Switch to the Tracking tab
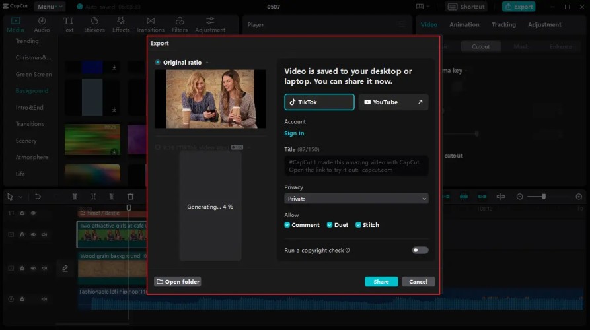Screen dimensions: 590x330 tap(503, 24)
